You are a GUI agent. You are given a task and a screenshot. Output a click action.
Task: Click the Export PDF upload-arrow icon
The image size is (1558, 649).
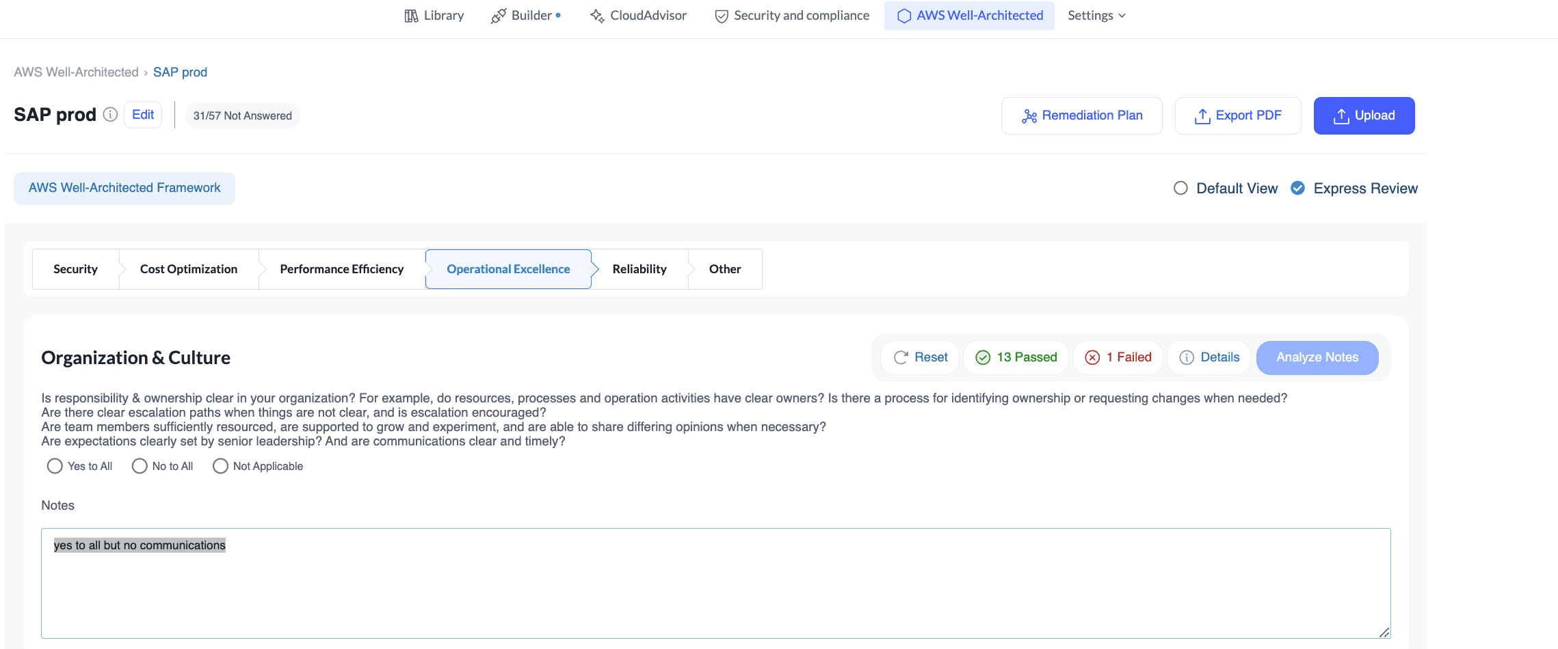(x=1202, y=117)
